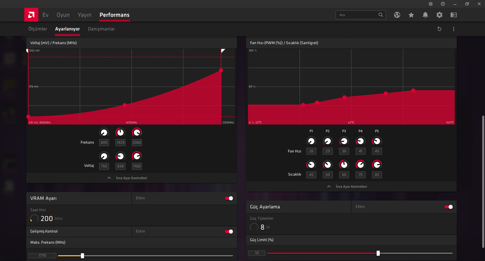Click the P3 fan speed knob
This screenshot has height=261, width=485.
pos(344,141)
